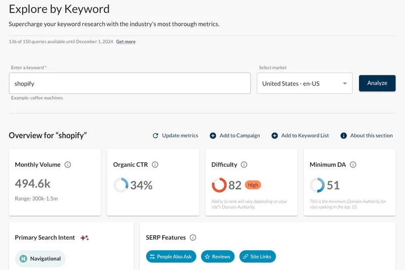Image resolution: width=405 pixels, height=270 pixels.
Task: Click the sparkle icon beside Primary Search Intent
Action: pyautogui.click(x=85, y=238)
